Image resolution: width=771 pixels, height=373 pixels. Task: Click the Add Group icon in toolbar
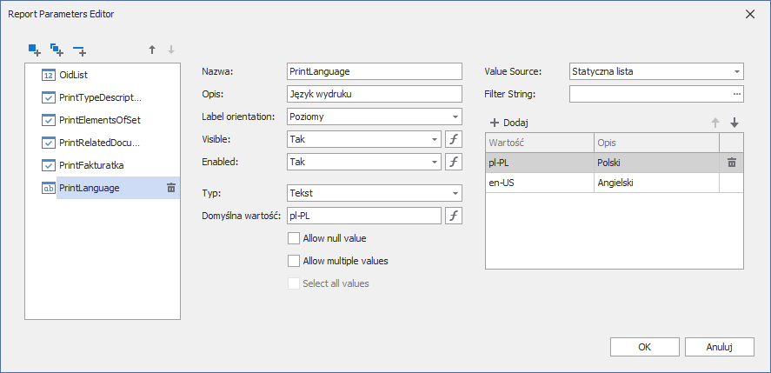coord(57,50)
